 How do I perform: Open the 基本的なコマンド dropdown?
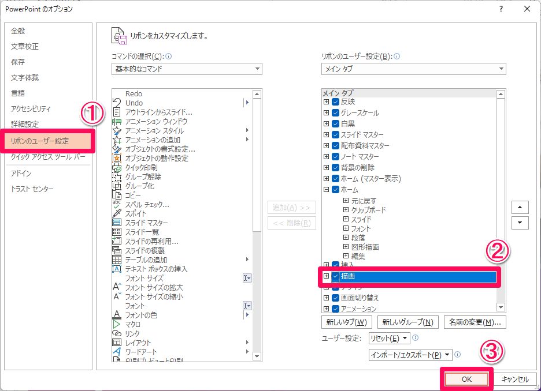click(258, 69)
